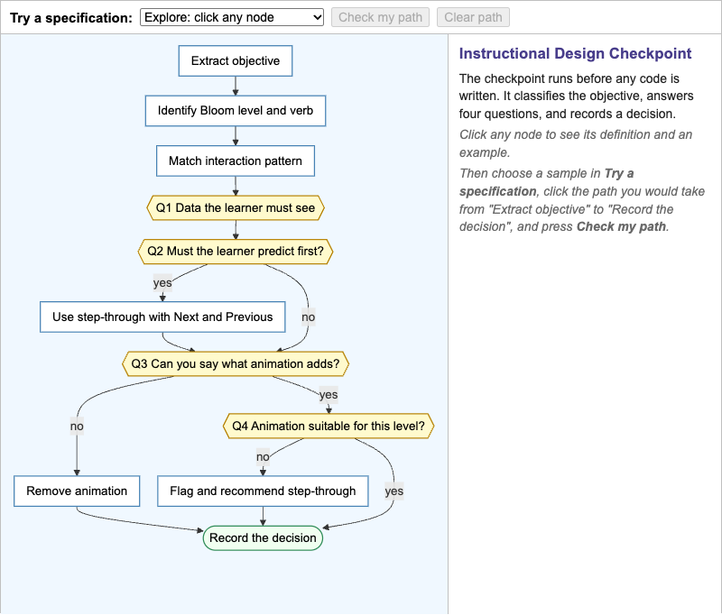This screenshot has height=615, width=722.
Task: Click the 'Try a specification:' label
Action: [x=71, y=18]
